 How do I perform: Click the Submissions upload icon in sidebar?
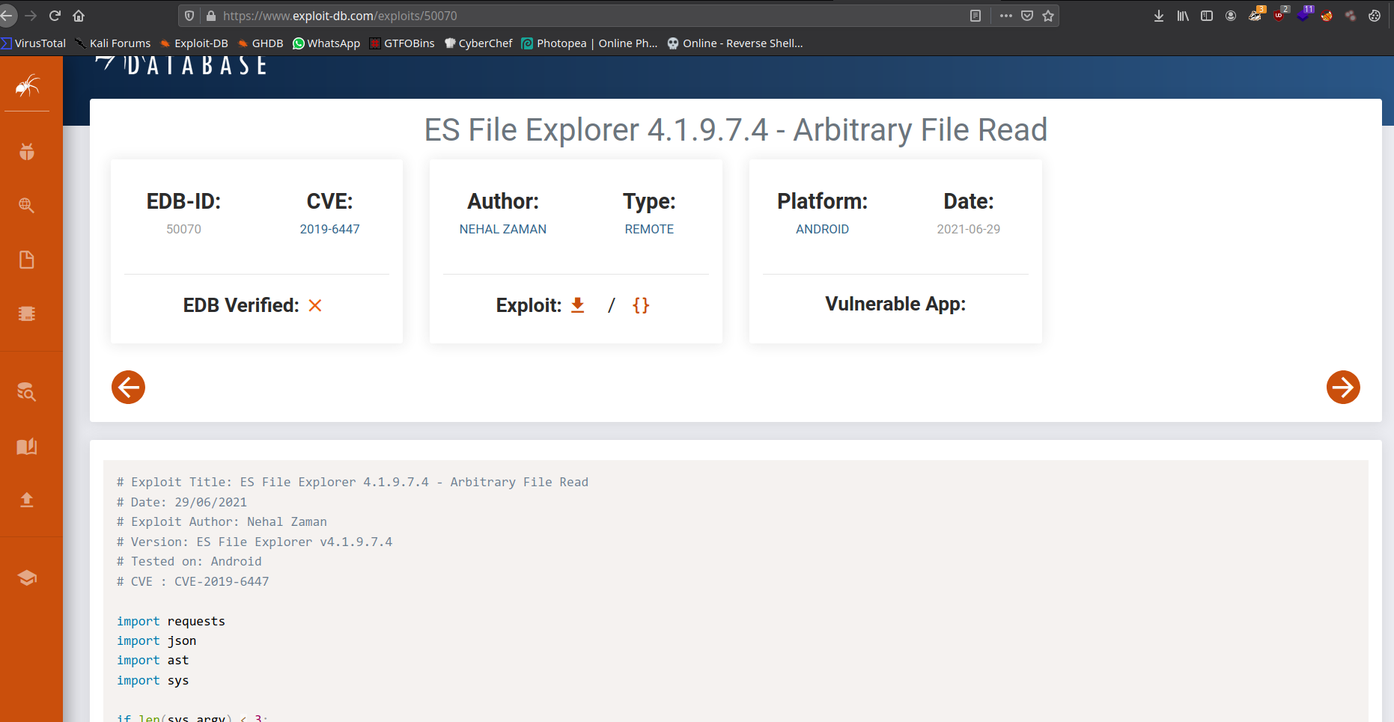27,500
